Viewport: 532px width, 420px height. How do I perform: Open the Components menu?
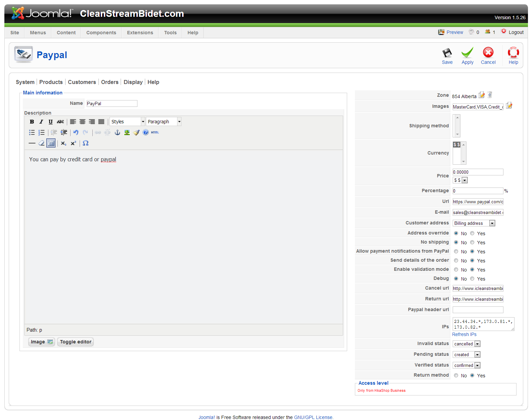click(x=101, y=33)
